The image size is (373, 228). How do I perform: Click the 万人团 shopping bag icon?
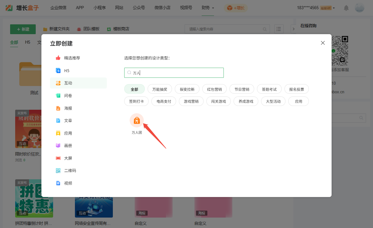click(137, 120)
